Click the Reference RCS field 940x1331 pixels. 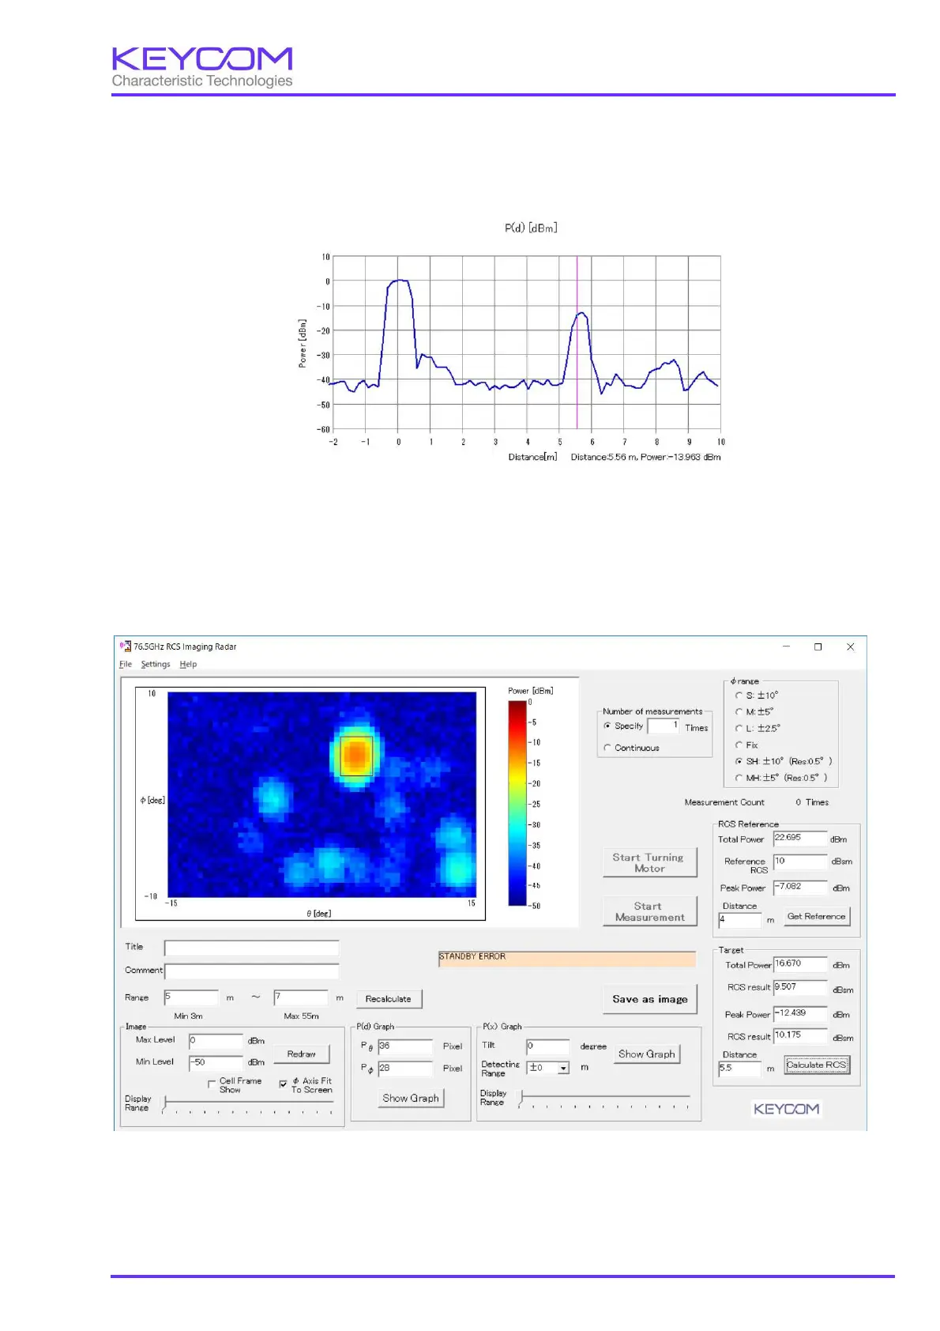(800, 862)
